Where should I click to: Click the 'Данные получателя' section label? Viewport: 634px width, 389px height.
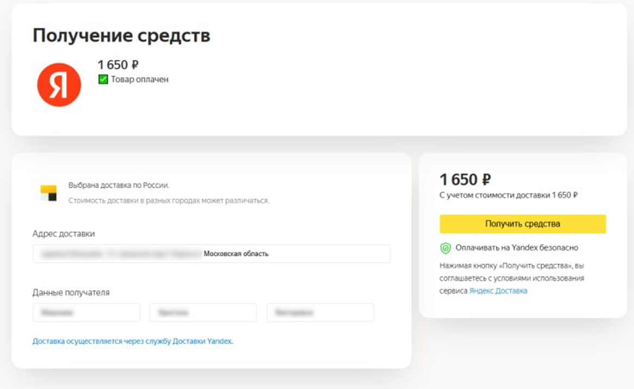[71, 292]
